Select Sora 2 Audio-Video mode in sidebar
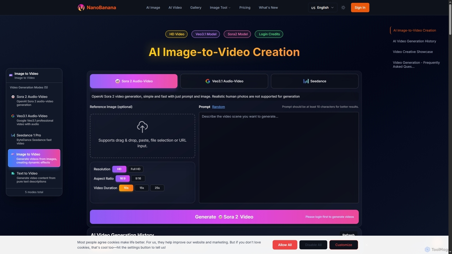452x254 pixels. click(34, 101)
